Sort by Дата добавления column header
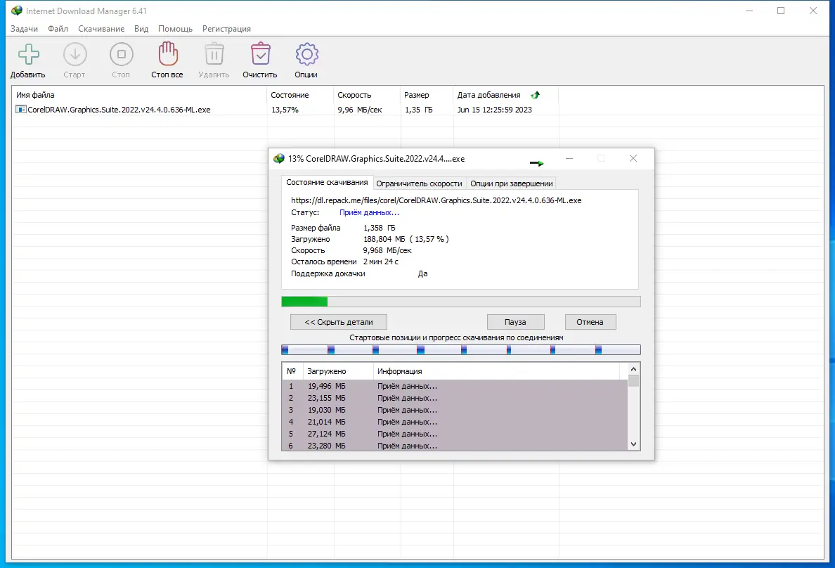 506,95
